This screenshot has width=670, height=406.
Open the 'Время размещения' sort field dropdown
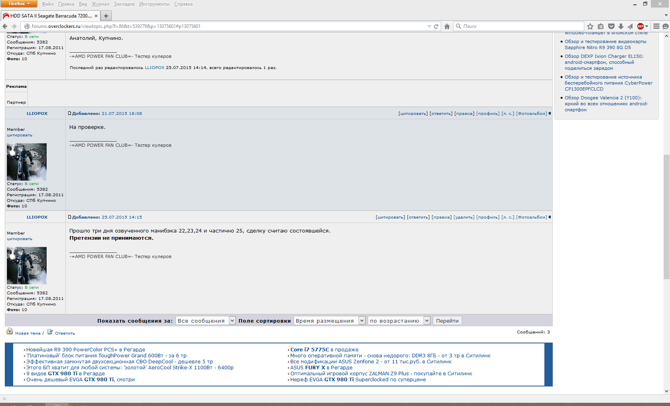(329, 321)
